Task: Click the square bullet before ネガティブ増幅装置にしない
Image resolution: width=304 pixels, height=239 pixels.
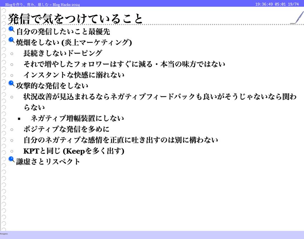Action: (19, 119)
